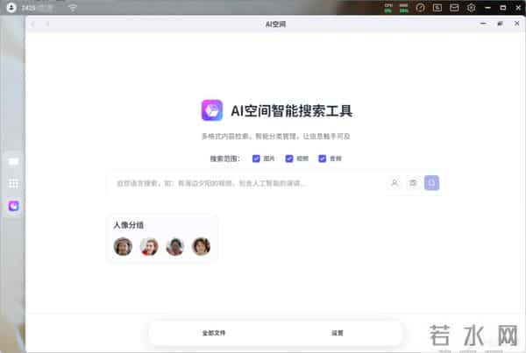The image size is (526, 353).
Task: Toggle the 图片 search scope checkbox
Action: click(256, 159)
